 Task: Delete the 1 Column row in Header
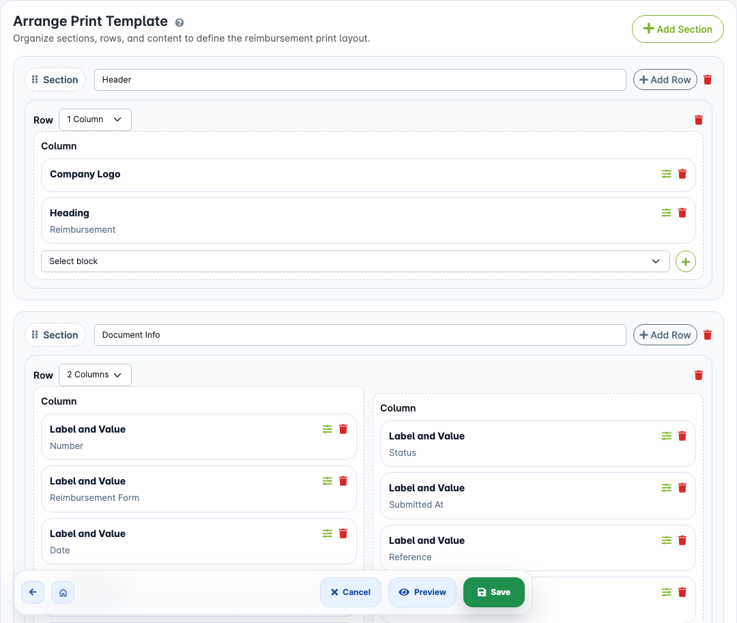pos(699,120)
